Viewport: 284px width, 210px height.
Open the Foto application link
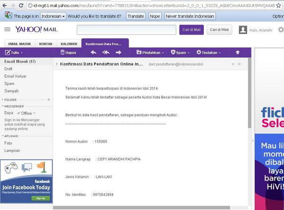tap(8, 143)
